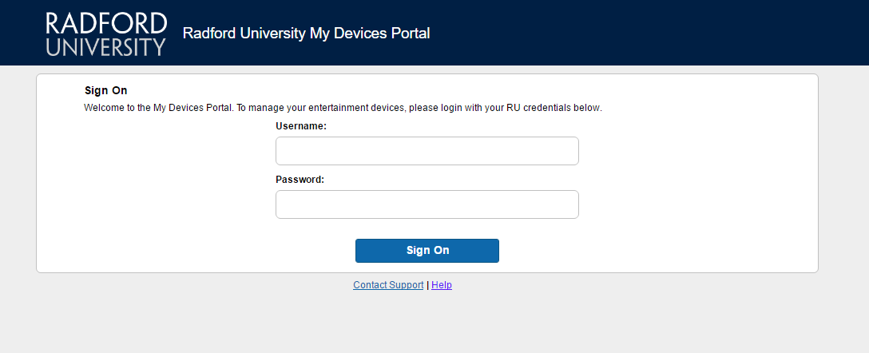Click the blank gray area below the footer links

tap(434, 324)
